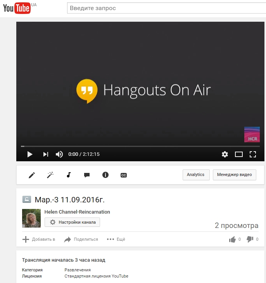
Task: Mute the video volume
Action: (x=59, y=154)
